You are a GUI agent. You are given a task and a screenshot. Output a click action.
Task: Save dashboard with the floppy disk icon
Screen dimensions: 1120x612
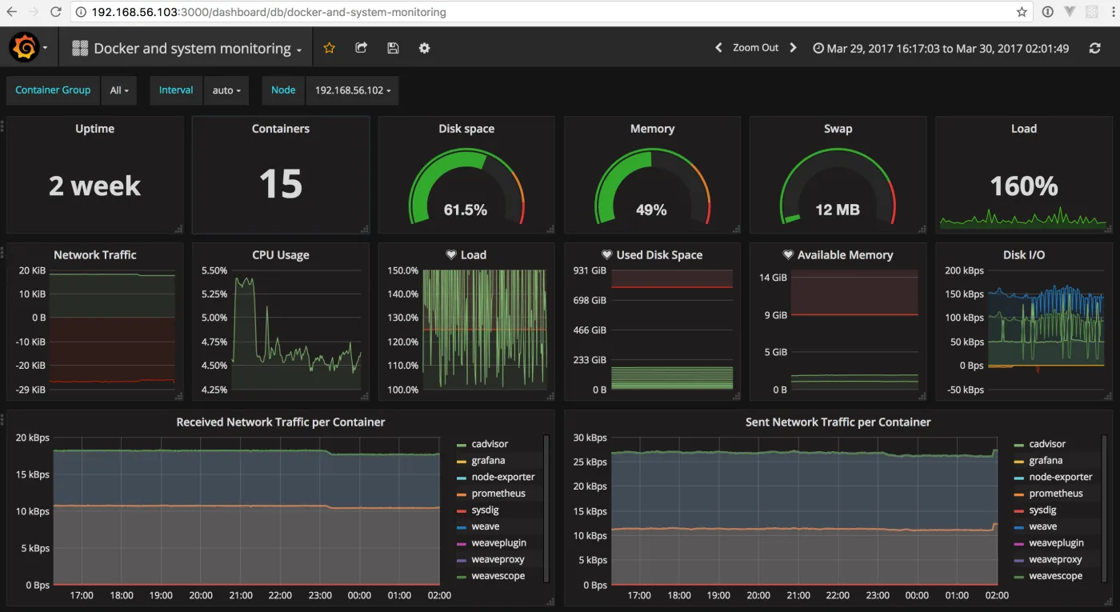(393, 48)
